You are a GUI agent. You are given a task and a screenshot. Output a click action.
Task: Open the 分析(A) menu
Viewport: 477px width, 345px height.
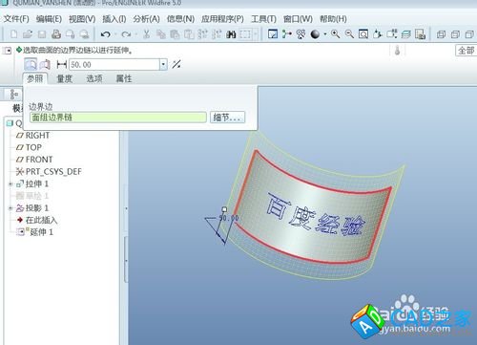click(146, 19)
